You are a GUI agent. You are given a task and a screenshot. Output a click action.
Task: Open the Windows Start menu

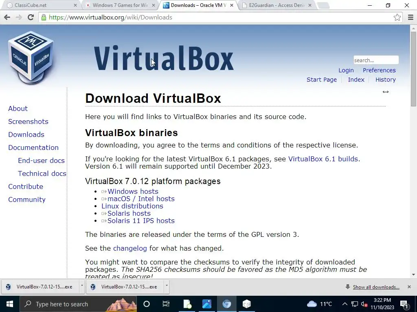click(x=10, y=304)
